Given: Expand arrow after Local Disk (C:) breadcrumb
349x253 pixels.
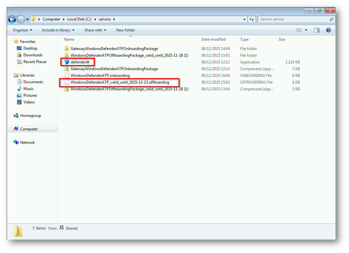Looking at the screenshot, I should (95, 19).
